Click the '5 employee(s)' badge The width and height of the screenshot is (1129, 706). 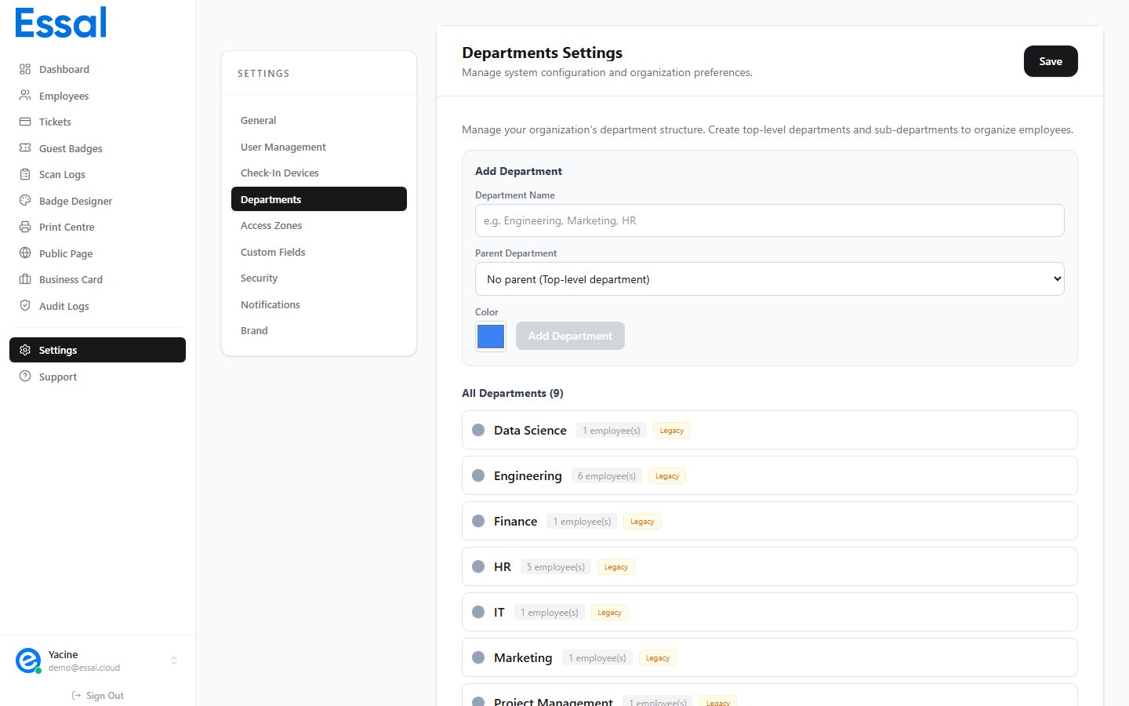(556, 566)
